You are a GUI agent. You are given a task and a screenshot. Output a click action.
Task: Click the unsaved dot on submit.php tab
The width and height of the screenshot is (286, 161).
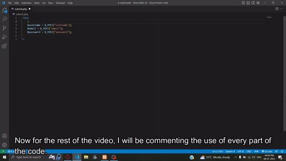29,9
